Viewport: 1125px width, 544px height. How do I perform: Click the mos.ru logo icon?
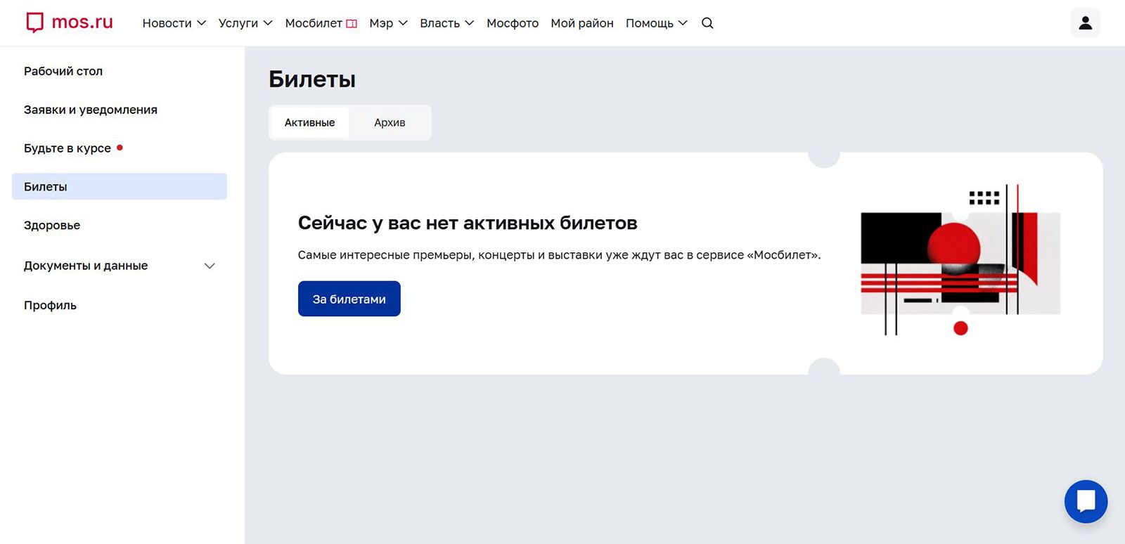(34, 22)
